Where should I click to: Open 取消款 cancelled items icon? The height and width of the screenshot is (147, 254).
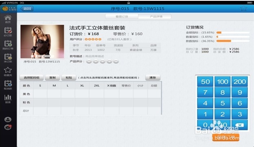tap(8, 85)
